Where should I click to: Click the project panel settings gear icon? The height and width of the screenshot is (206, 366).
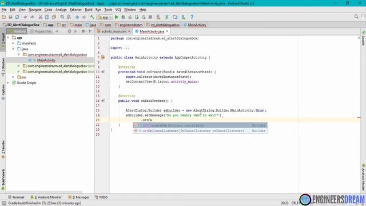[83, 31]
